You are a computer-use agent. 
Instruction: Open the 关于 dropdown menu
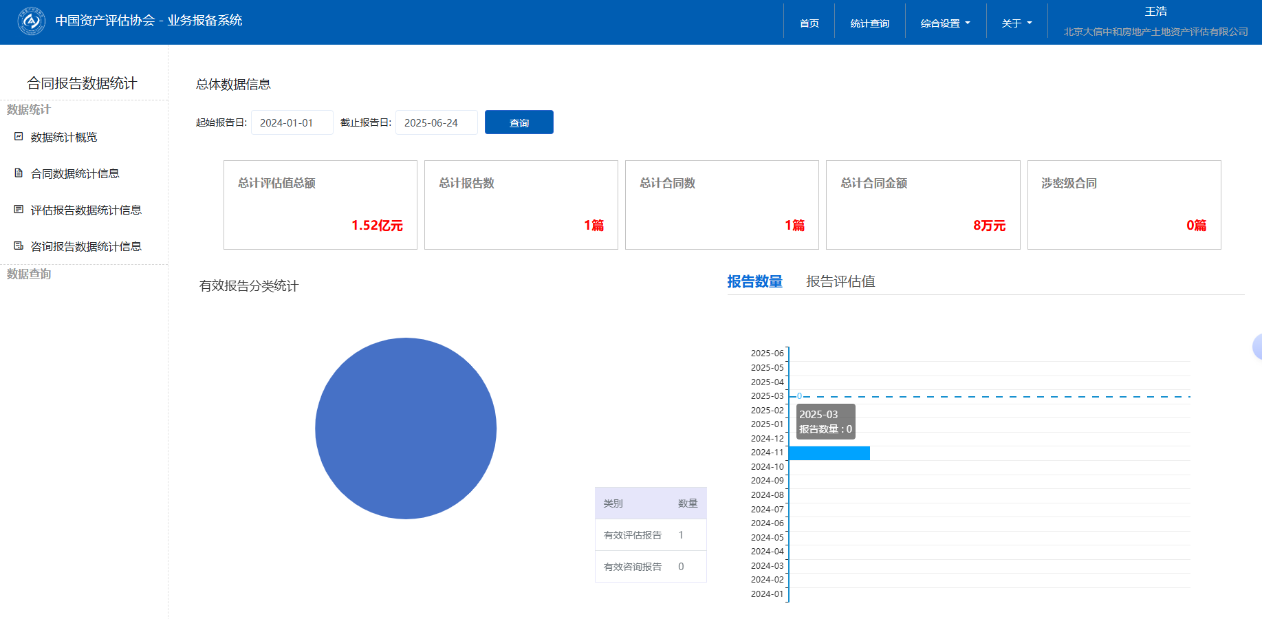coord(1016,23)
